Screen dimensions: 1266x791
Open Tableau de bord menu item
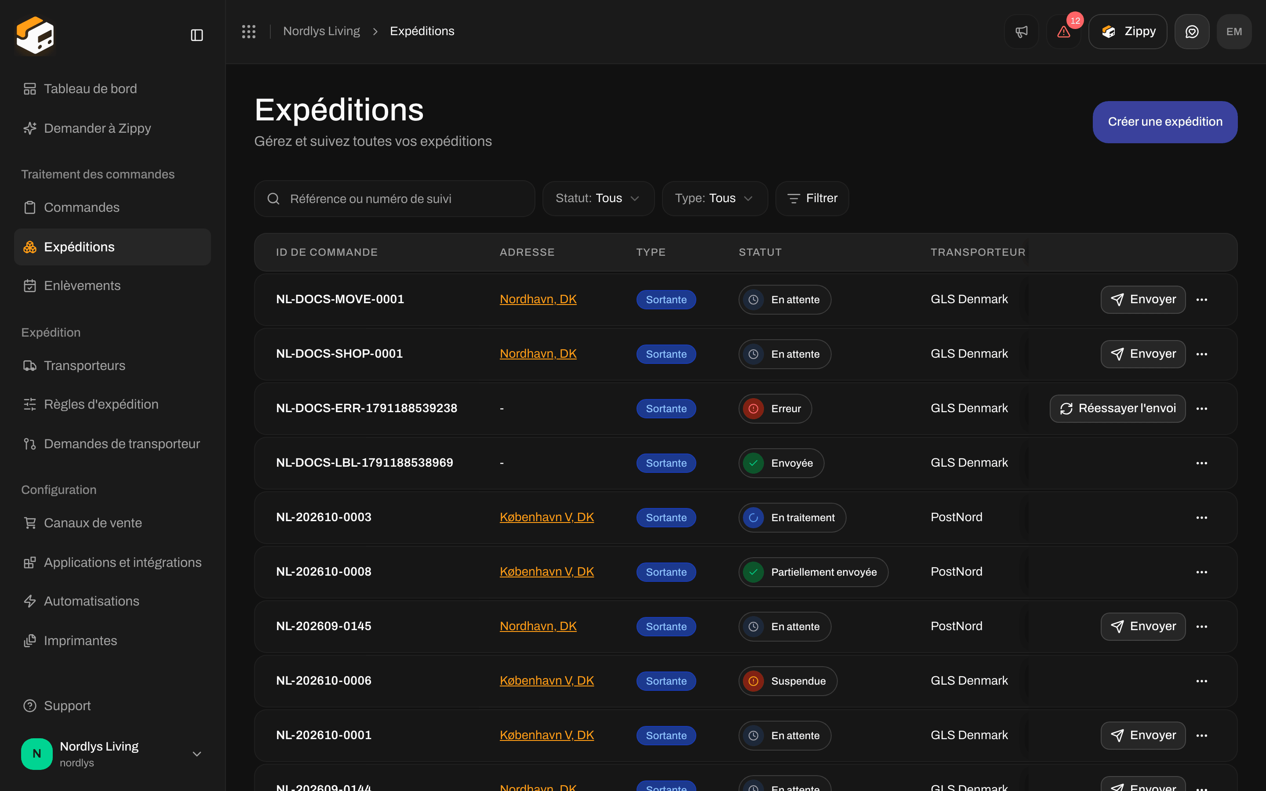point(112,89)
